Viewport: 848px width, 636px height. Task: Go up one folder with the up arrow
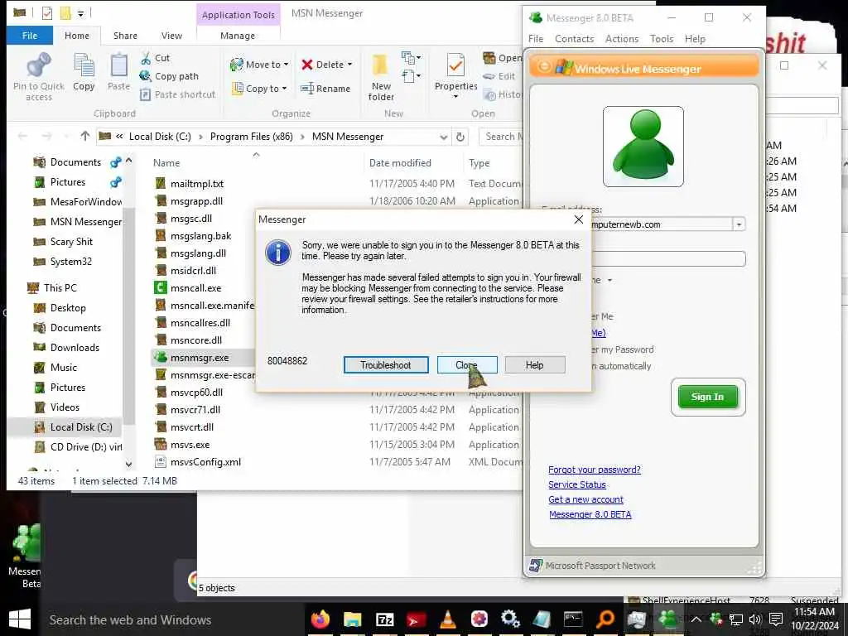85,137
